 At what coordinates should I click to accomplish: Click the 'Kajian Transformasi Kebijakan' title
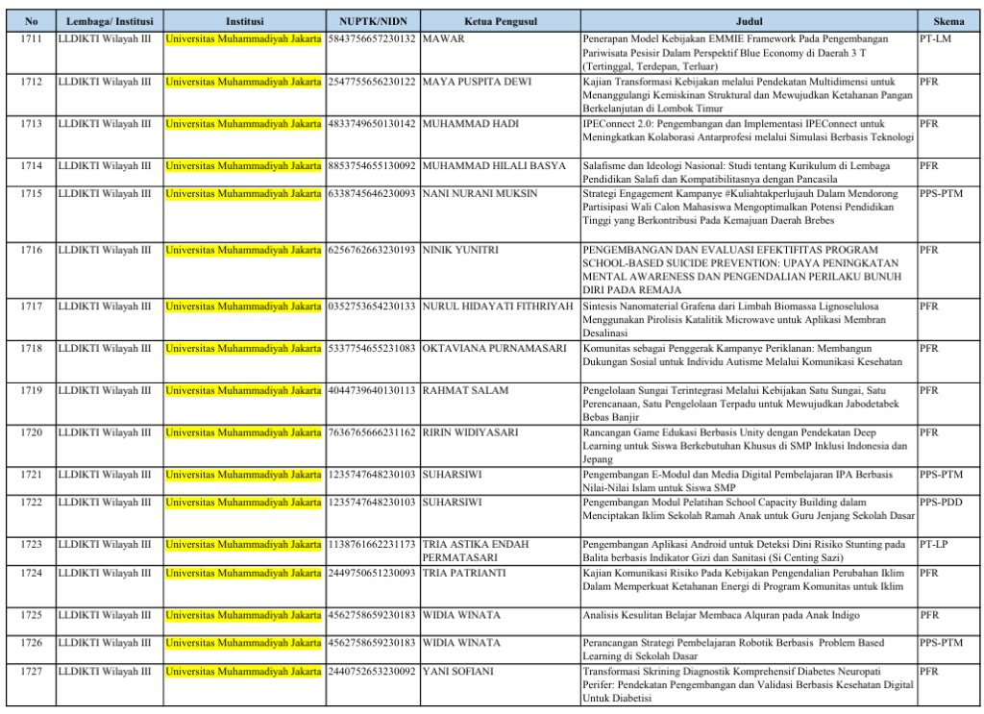click(748, 95)
